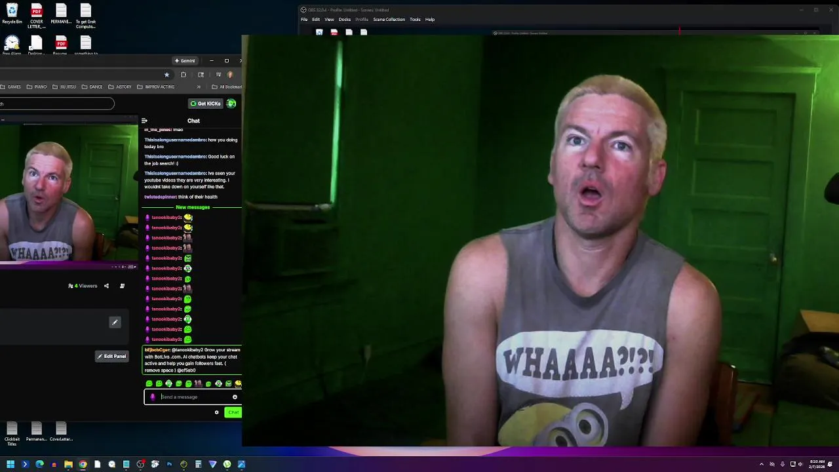
Task: Open the Free Alarm desktop icon
Action: (12, 46)
